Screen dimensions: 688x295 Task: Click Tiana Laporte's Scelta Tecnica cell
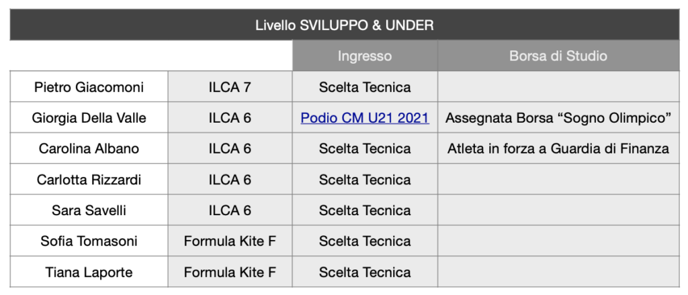(x=364, y=272)
